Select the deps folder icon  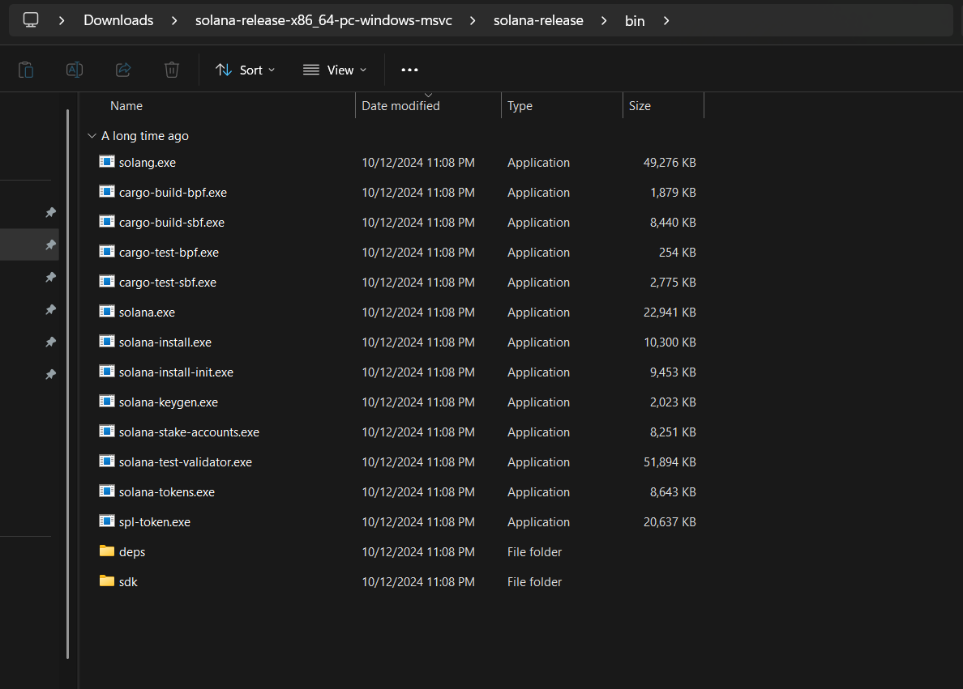(x=106, y=551)
